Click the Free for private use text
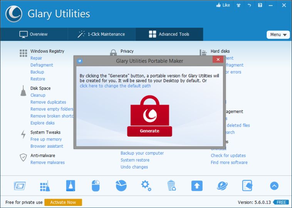Screen dimensions: 292x208 click(x=24, y=202)
